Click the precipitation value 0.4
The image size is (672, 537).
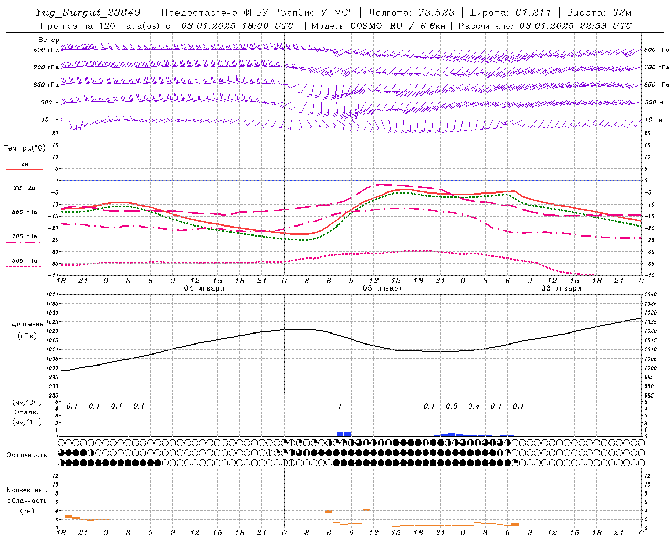coord(474,406)
